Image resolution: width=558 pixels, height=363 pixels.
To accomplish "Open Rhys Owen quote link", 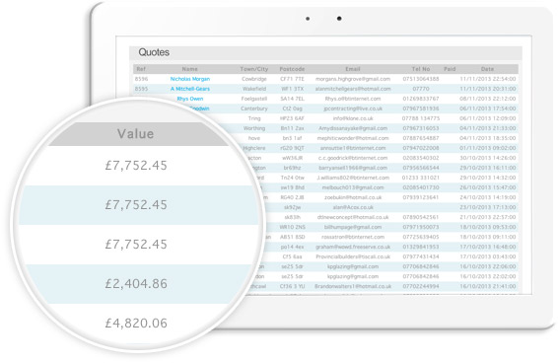I will pos(190,99).
